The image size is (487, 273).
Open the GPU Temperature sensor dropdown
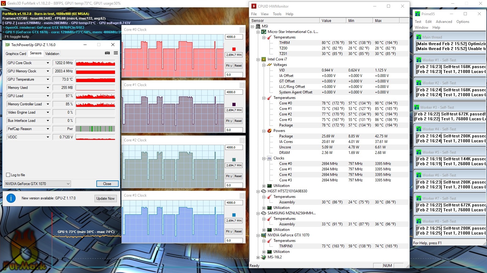(48, 79)
